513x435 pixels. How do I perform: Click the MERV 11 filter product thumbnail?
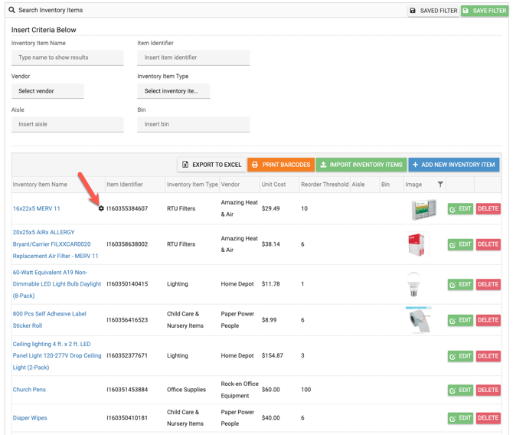(423, 208)
